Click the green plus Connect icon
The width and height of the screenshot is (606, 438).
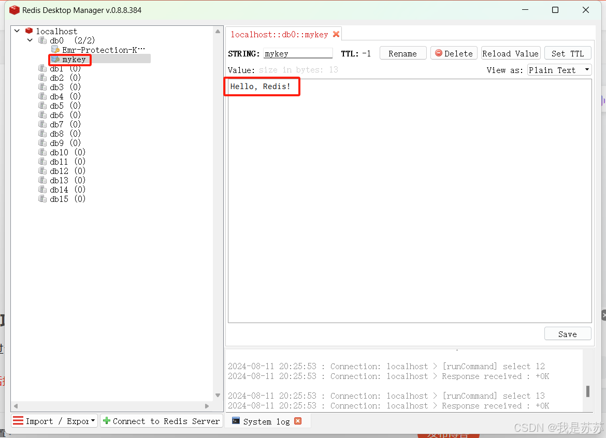pos(107,420)
